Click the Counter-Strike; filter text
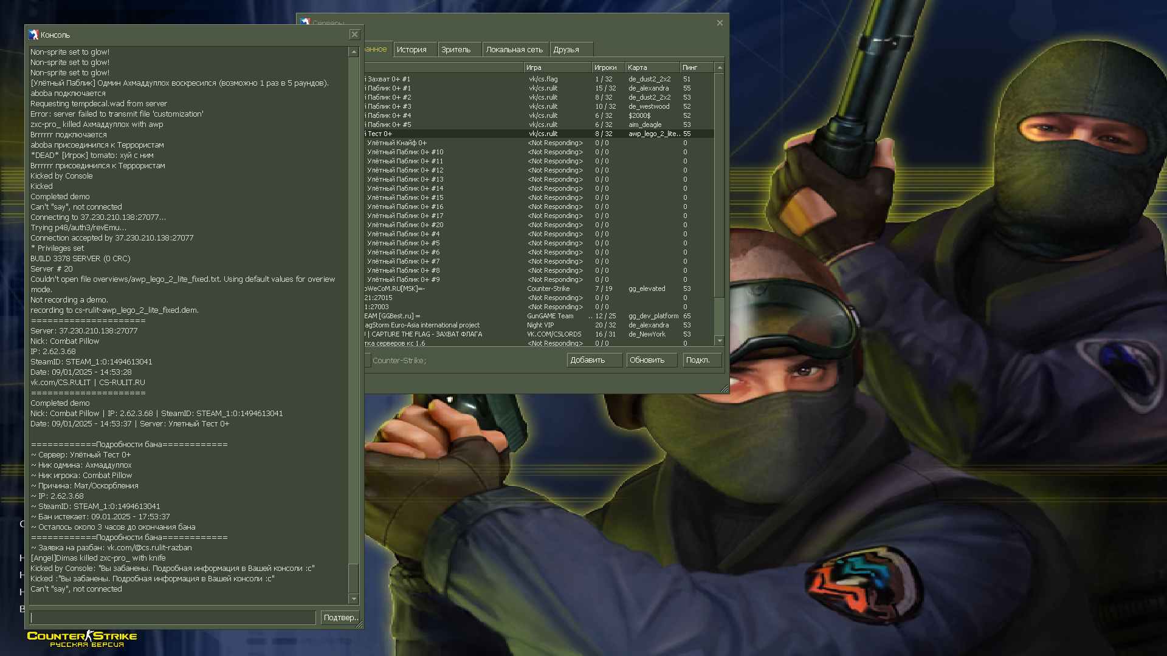The width and height of the screenshot is (1167, 656). coord(399,360)
